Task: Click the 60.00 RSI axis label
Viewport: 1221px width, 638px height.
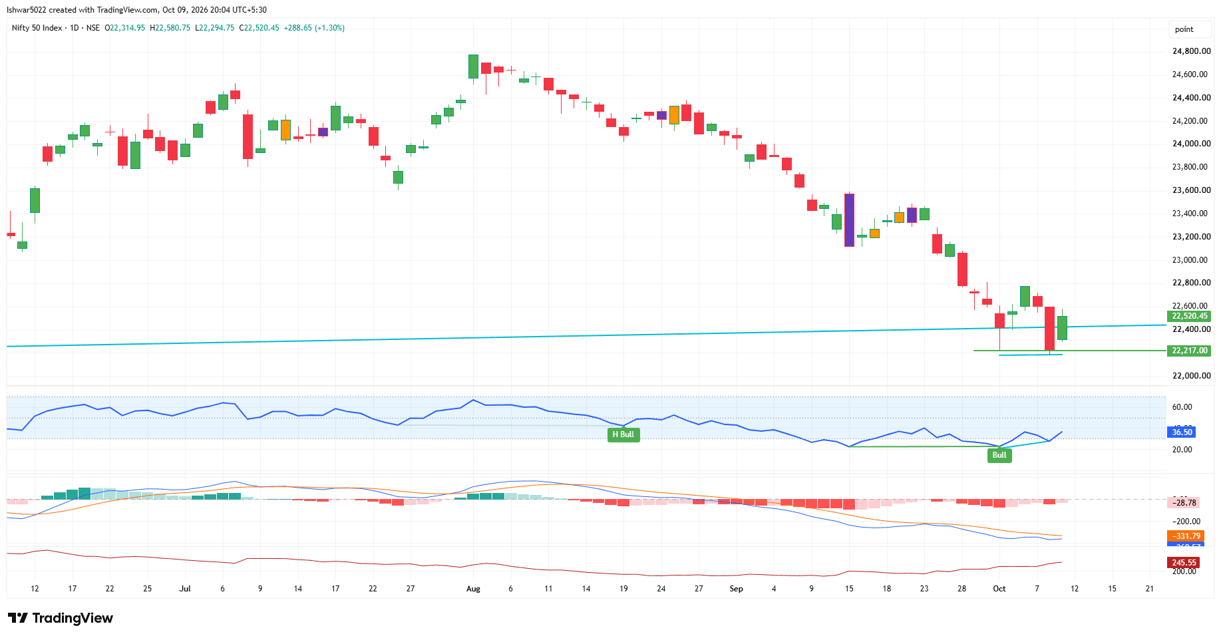Action: point(1182,407)
